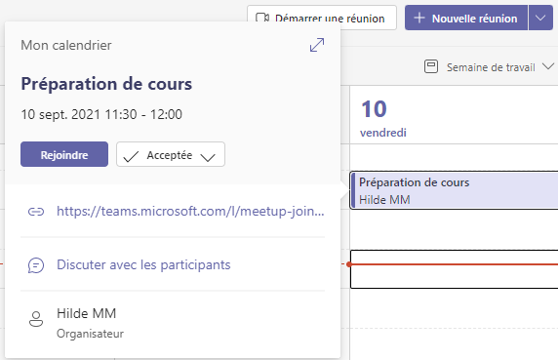Click the vendredi 10 day header
Image resolution: width=558 pixels, height=360 pixels.
[x=383, y=118]
